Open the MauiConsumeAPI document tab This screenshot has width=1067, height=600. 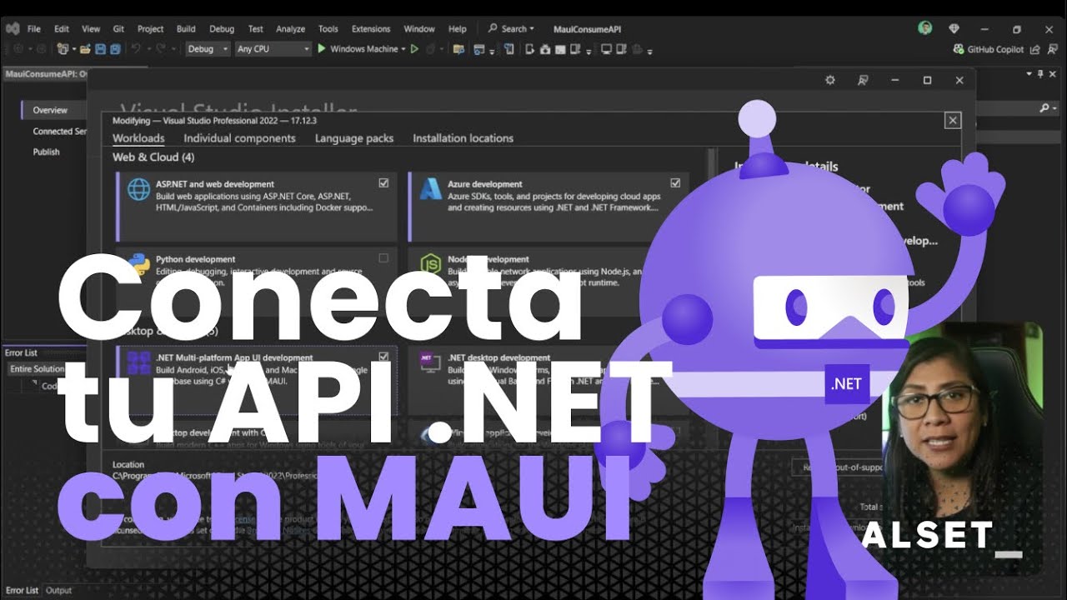[x=46, y=73]
